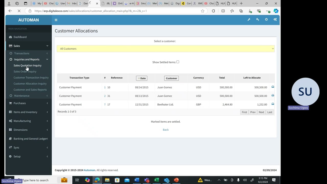Open browser downloads icon
Screen dimensions: 327x184
(x=250, y=11)
